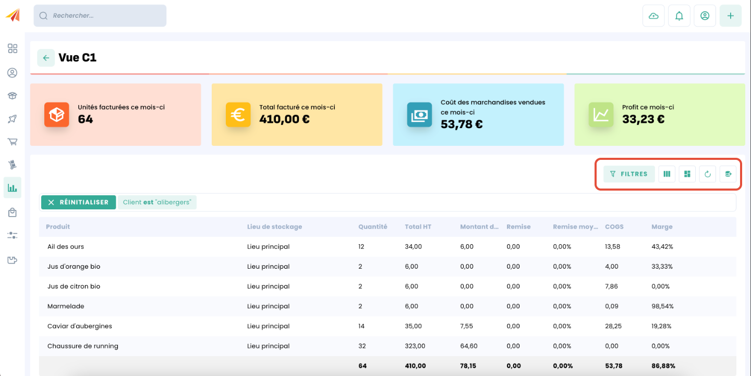Click the cloud upload icon in the top bar

tap(653, 16)
